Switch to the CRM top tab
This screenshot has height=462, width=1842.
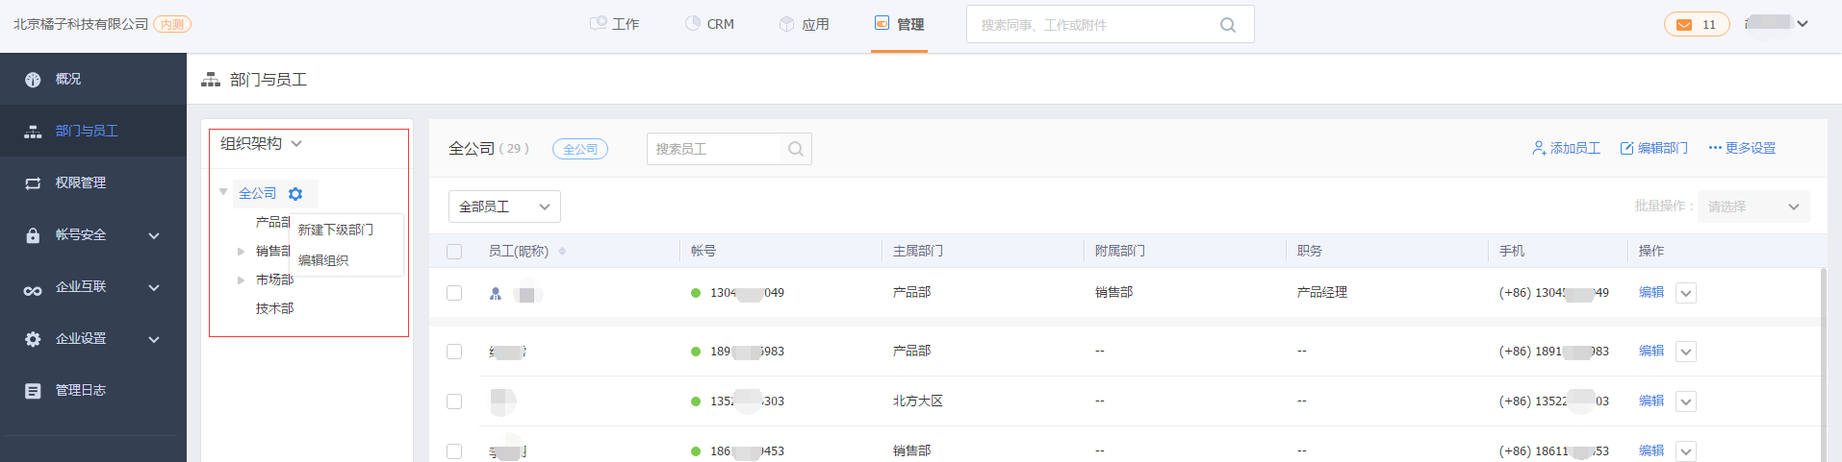click(709, 24)
